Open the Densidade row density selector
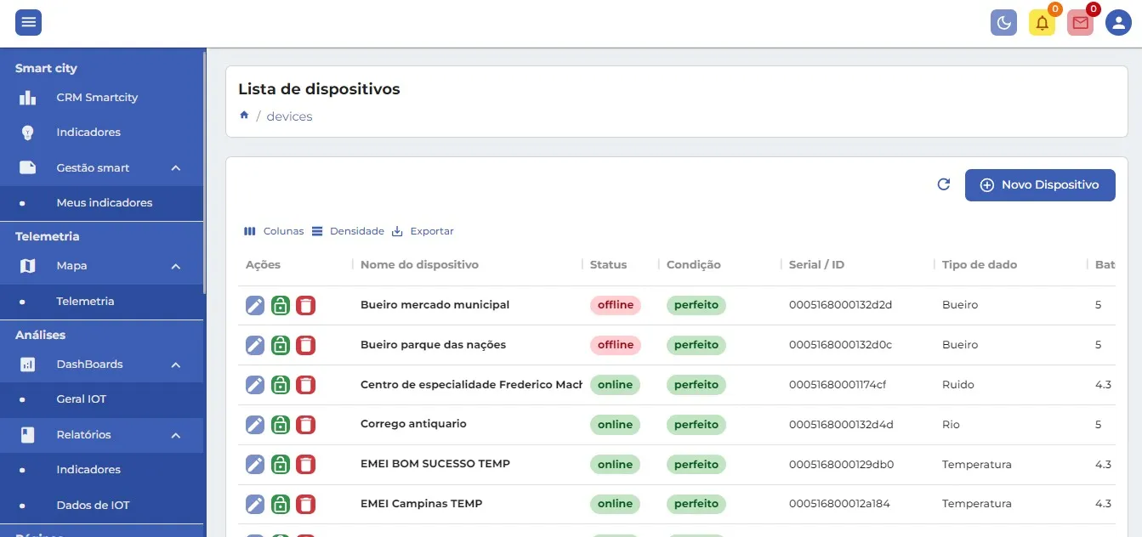This screenshot has height=537, width=1142. pos(348,231)
